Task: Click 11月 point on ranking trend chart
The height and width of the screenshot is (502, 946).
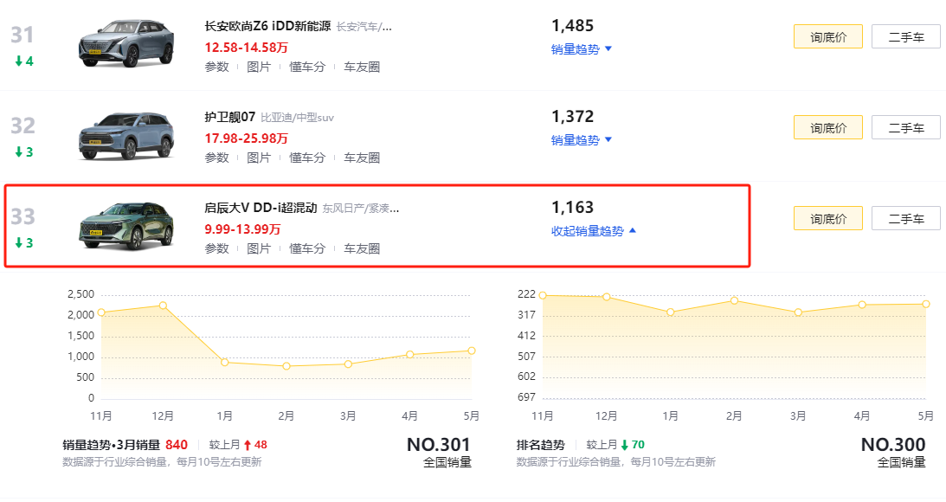Action: point(543,295)
